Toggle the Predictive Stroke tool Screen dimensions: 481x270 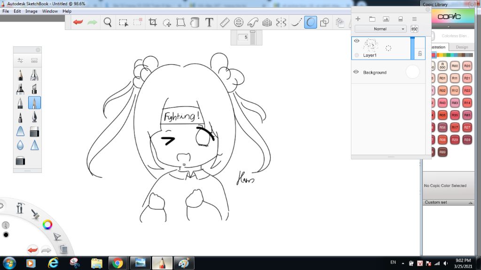tap(310, 22)
